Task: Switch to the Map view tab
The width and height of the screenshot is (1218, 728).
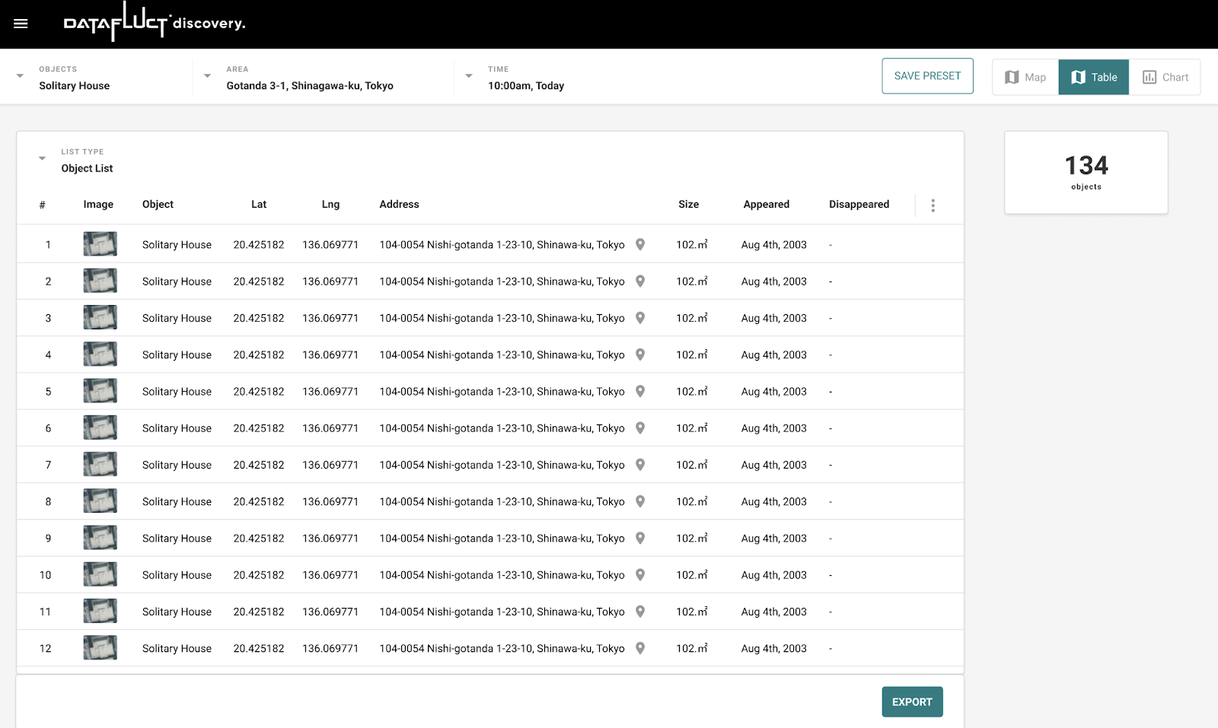Action: click(1025, 77)
